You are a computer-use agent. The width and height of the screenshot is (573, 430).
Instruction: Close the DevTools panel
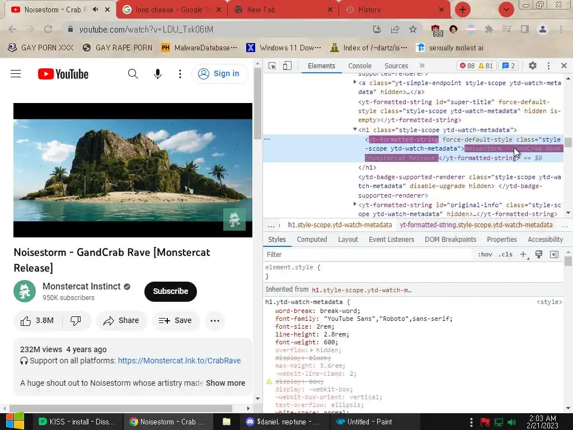[x=564, y=66]
